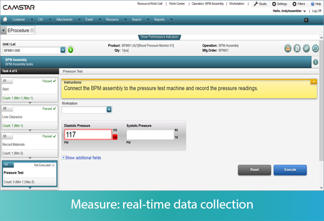Screen dimensions: 324x221
Task: Click 'Operation: BPM Assembly' in top bar
Action: point(207,4)
